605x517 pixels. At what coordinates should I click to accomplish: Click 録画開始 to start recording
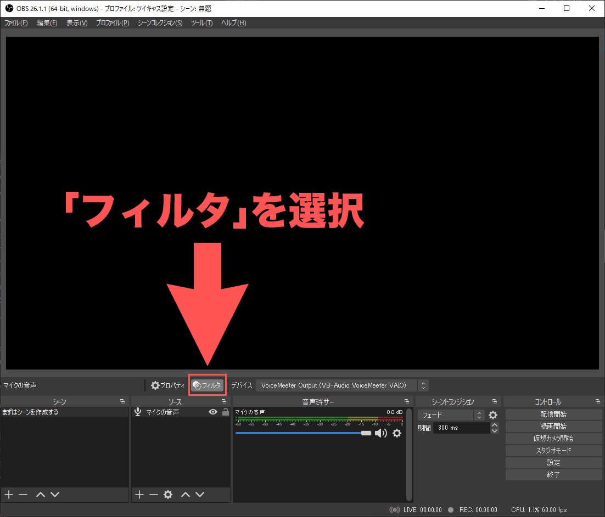(x=553, y=427)
